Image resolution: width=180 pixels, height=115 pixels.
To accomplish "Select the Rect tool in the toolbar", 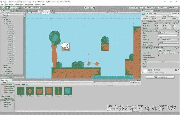I will (x=20, y=8).
